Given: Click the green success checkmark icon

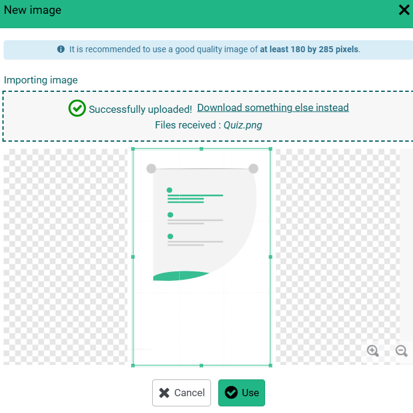Looking at the screenshot, I should pos(77,108).
